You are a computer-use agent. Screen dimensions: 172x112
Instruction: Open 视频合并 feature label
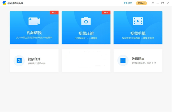coord(34,59)
